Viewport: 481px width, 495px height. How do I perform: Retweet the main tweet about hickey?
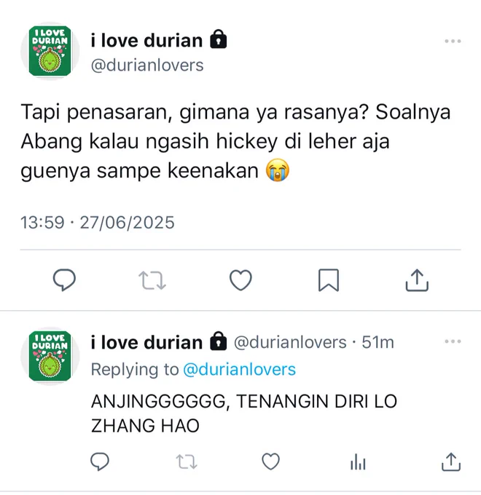pos(152,280)
